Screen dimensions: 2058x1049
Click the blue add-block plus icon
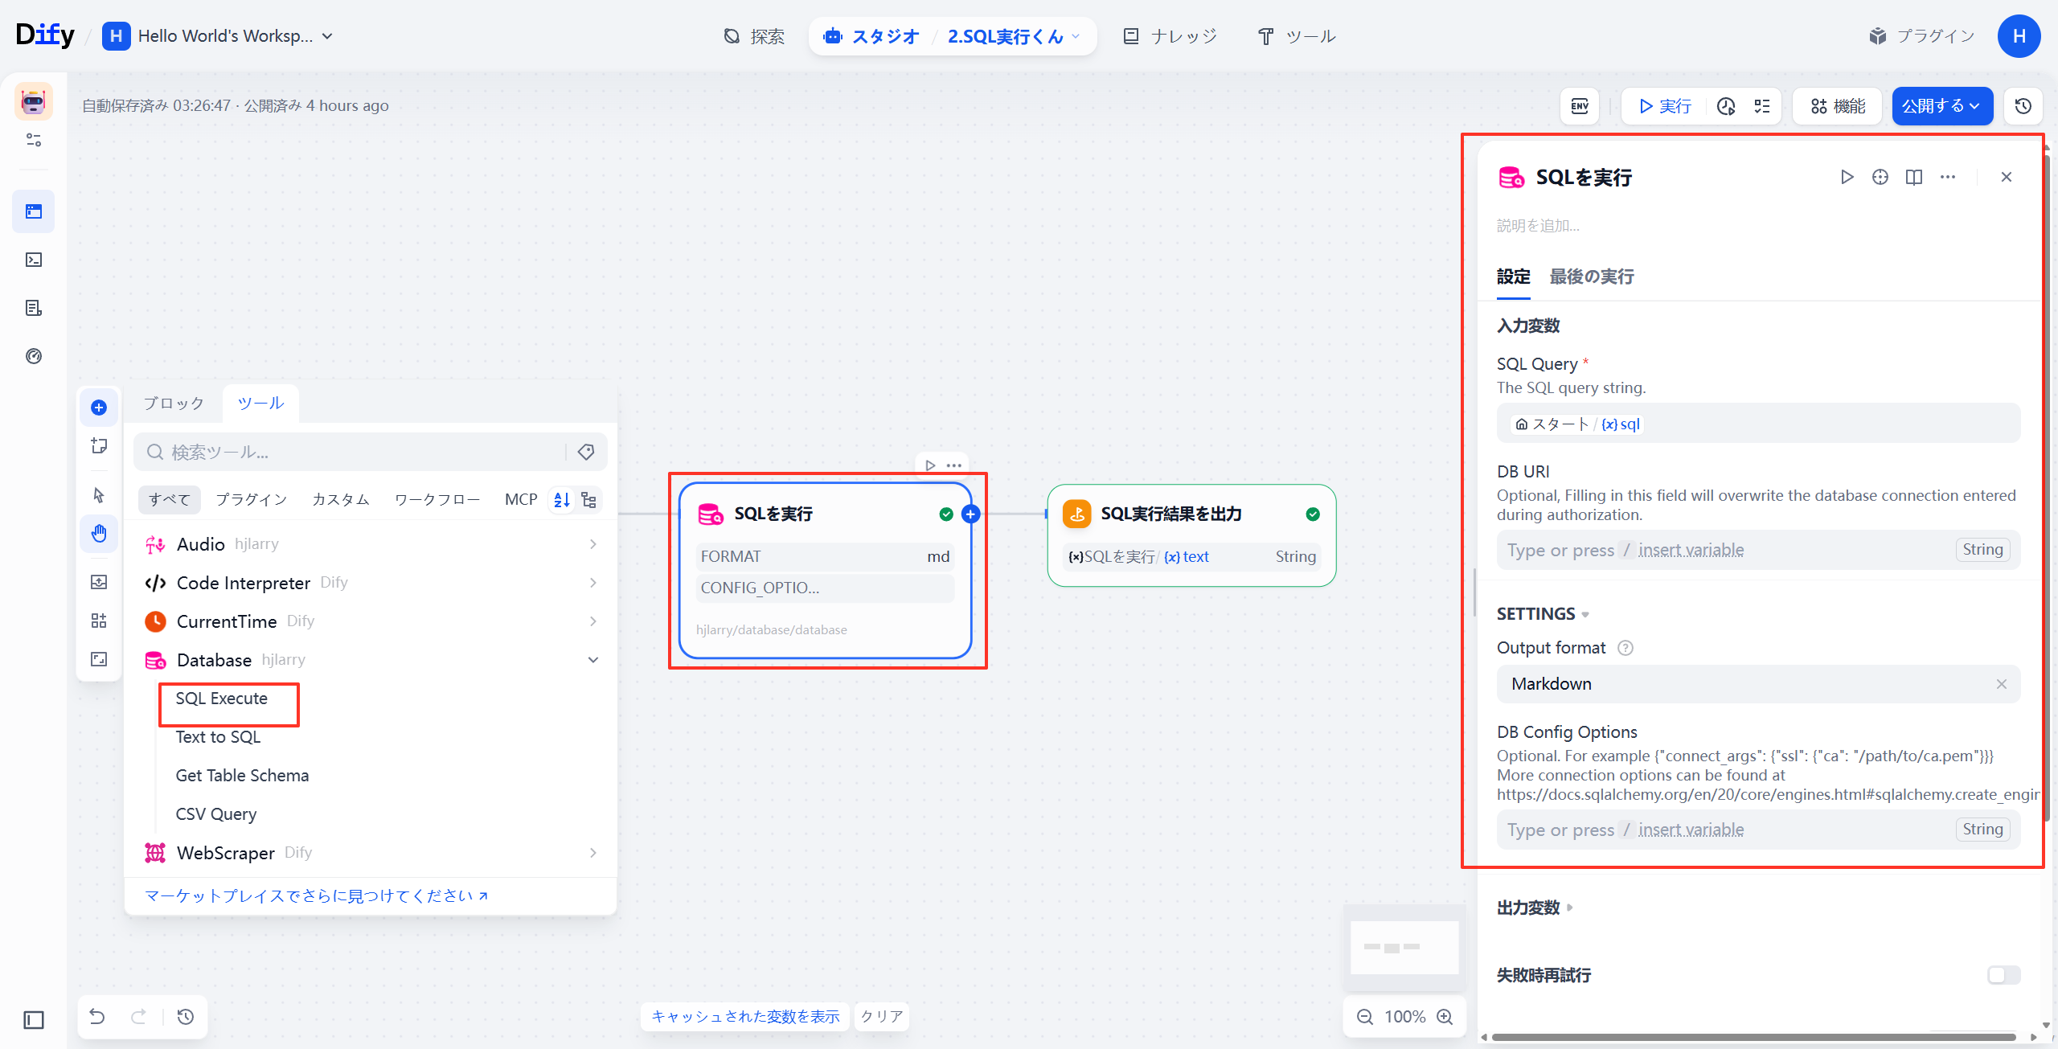point(98,408)
